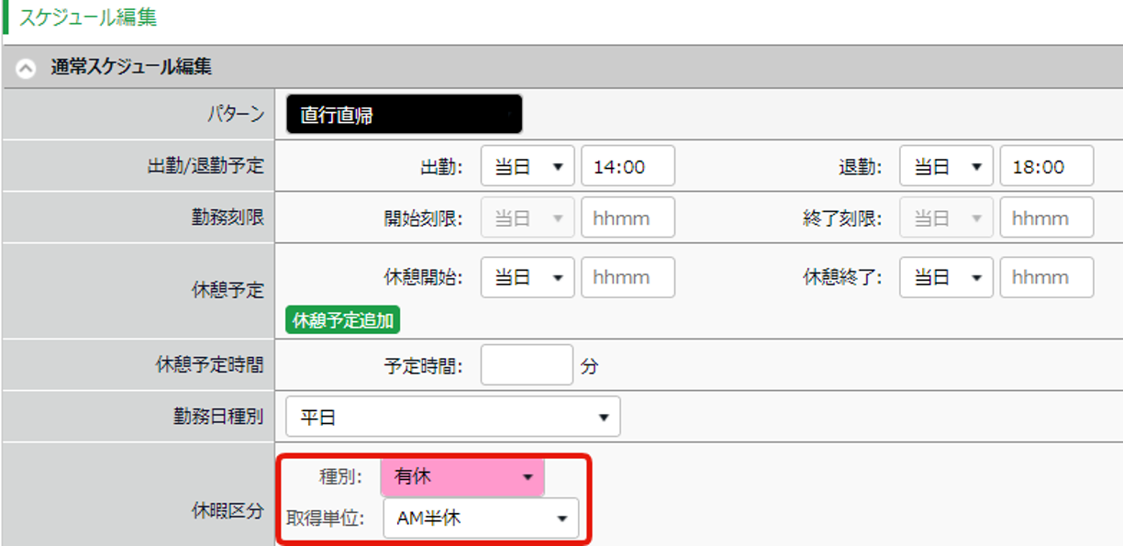Click the 直行直帰 pattern button
The width and height of the screenshot is (1123, 546).
click(x=404, y=116)
